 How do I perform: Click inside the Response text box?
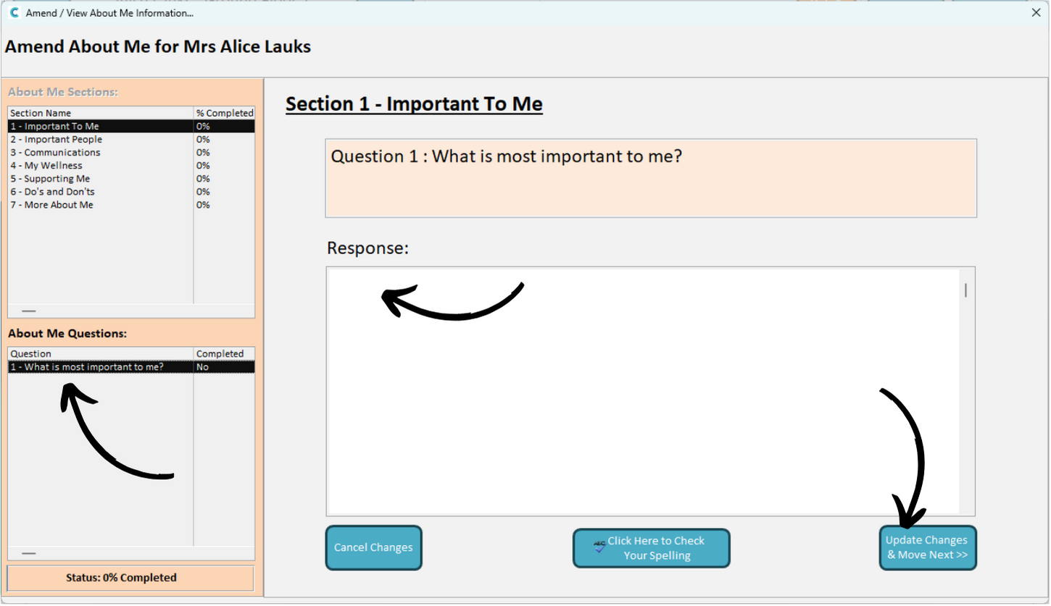644,391
